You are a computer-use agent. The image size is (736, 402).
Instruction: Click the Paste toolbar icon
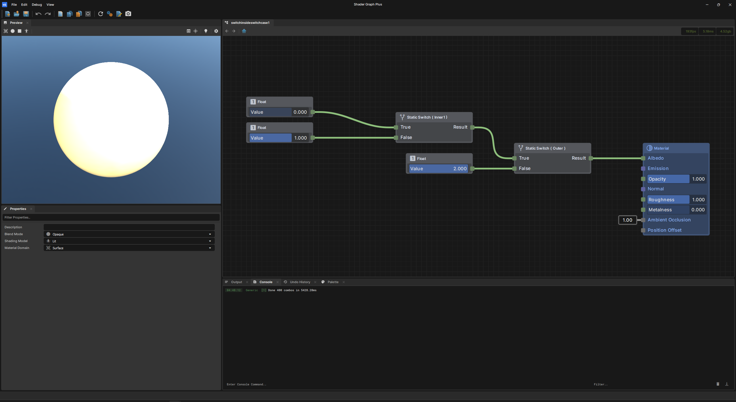tap(79, 14)
